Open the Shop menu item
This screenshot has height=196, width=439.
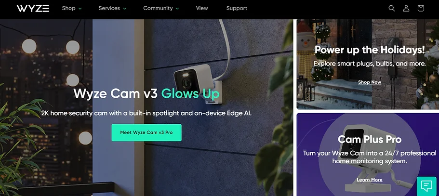tap(68, 8)
